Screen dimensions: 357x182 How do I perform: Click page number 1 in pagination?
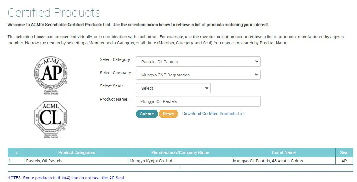(180, 168)
